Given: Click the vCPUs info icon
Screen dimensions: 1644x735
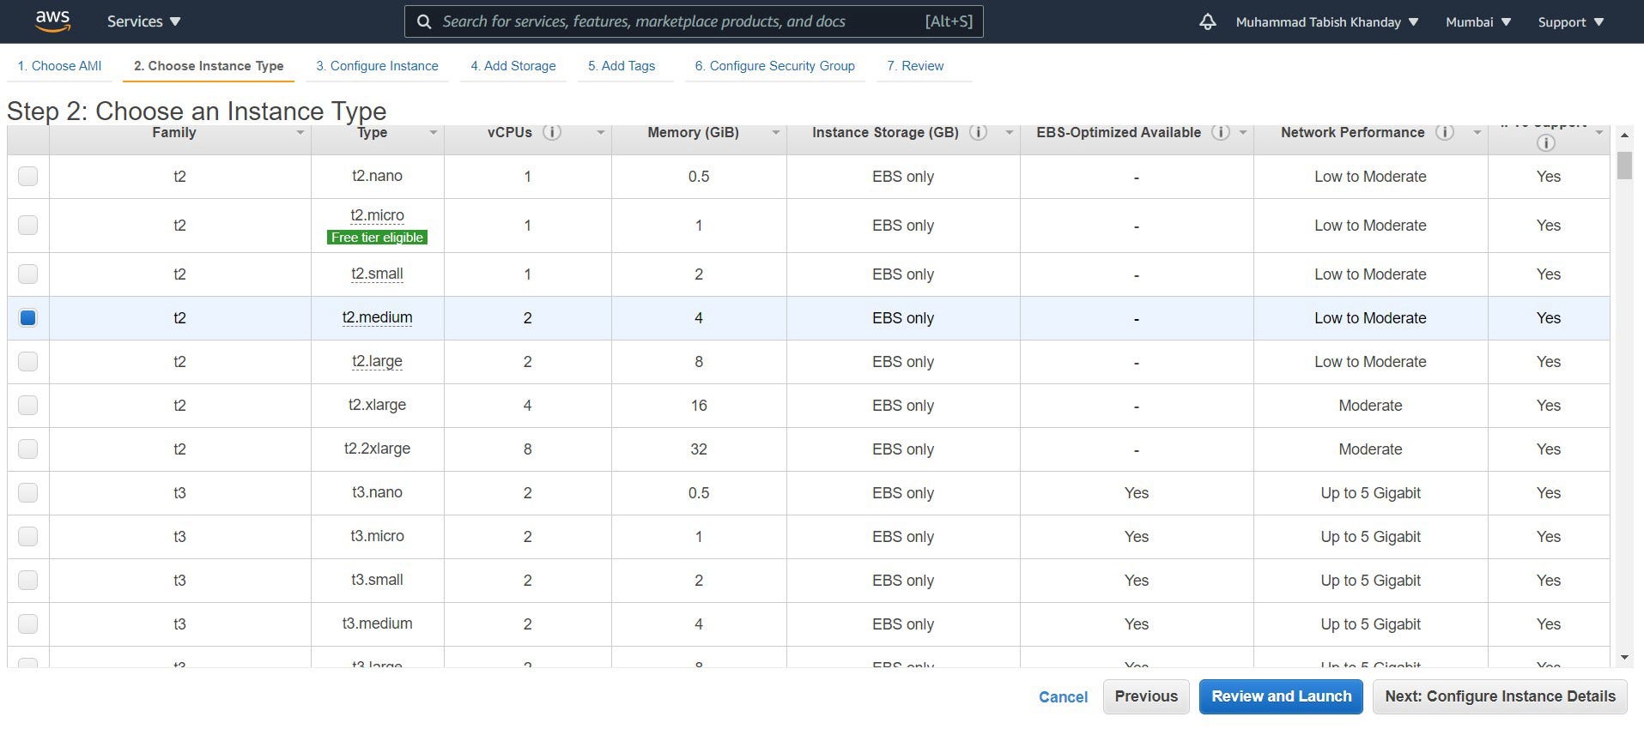Looking at the screenshot, I should 552,132.
